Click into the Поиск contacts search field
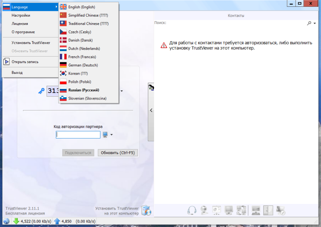This screenshot has width=321, height=227. click(x=236, y=23)
